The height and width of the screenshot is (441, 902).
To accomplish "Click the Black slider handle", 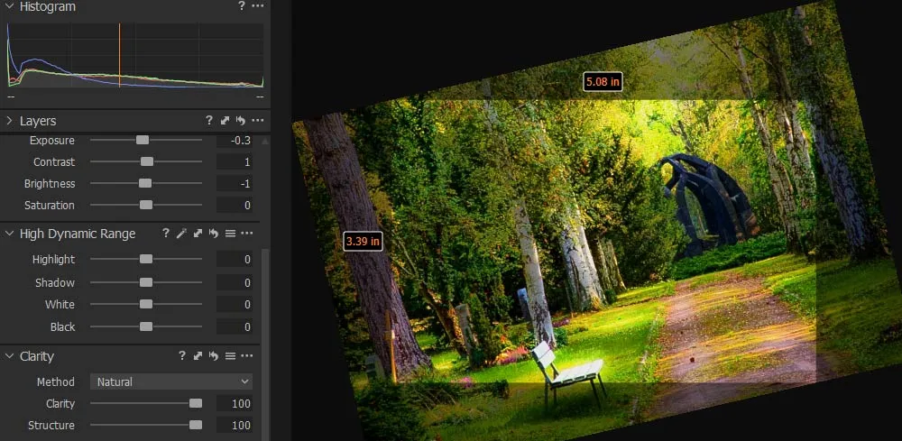I will pyautogui.click(x=146, y=326).
